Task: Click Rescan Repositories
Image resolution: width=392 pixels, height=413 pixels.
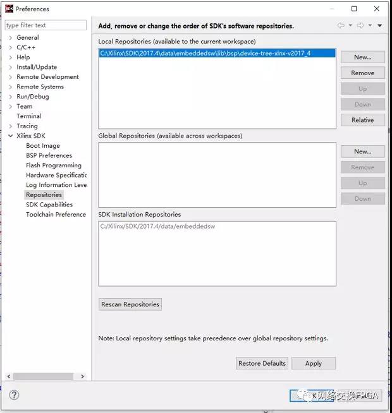Action: click(x=130, y=304)
